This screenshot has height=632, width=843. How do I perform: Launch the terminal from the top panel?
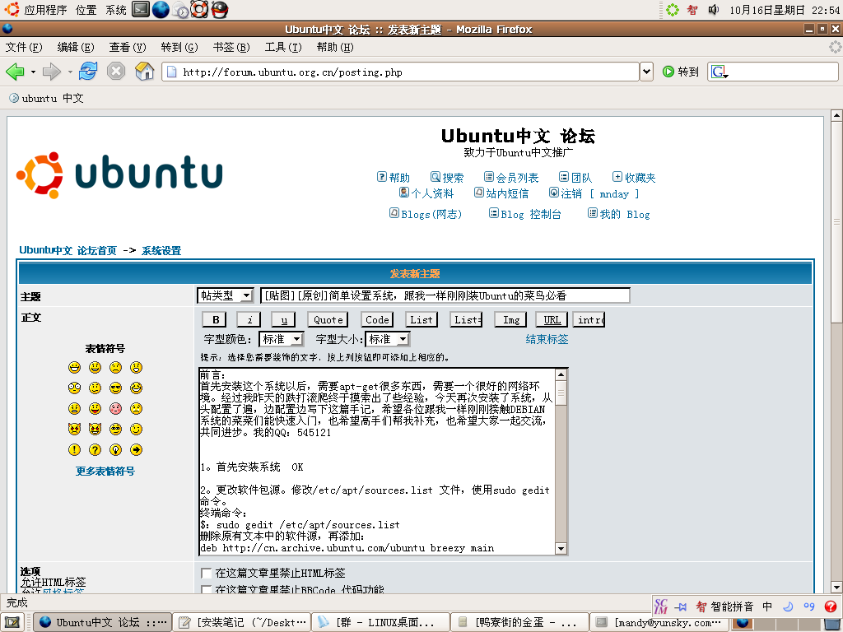141,9
